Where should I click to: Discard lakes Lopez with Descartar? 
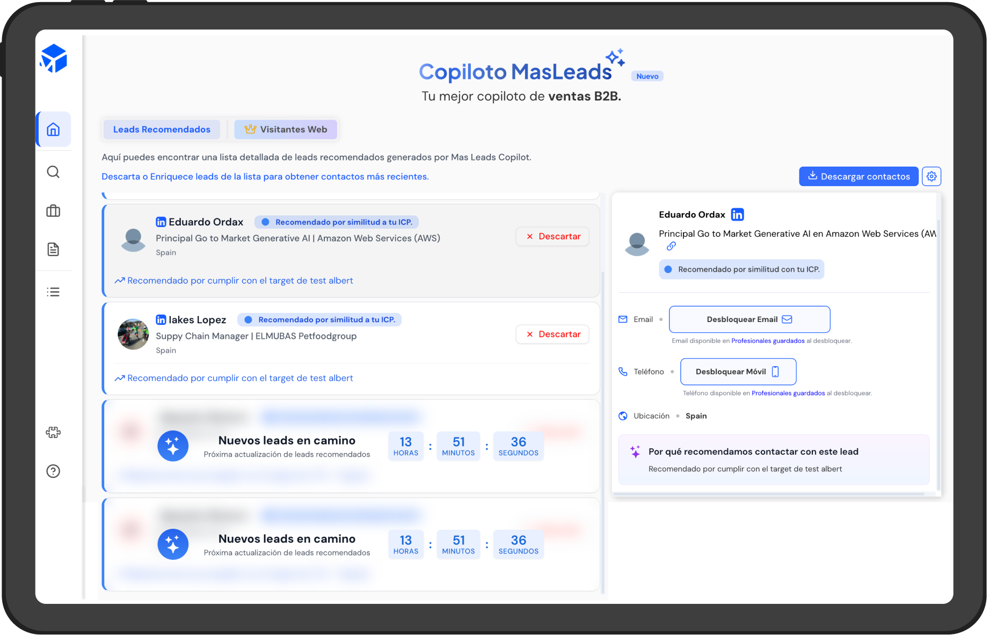[552, 334]
